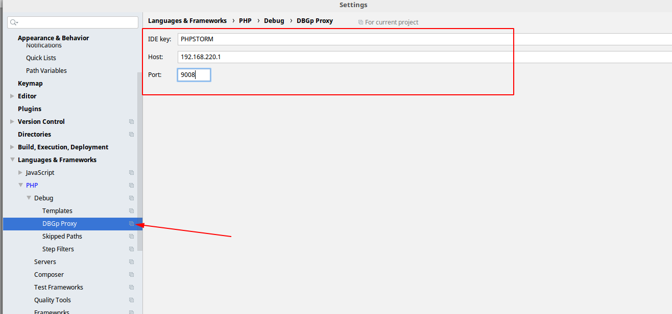
Task: Click the small icon next to JavaScript
Action: coord(131,172)
